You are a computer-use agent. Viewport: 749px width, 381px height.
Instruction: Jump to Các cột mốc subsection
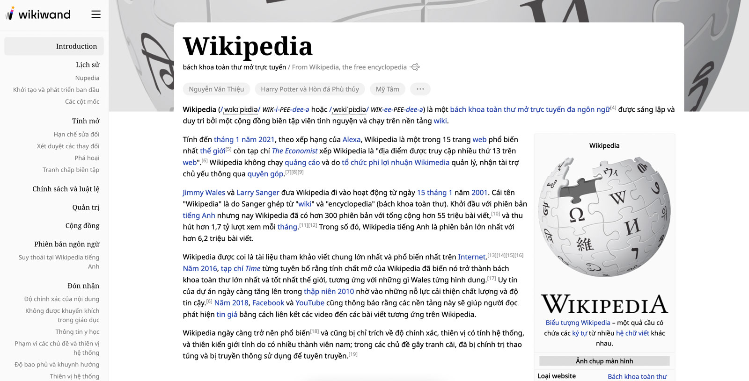[x=82, y=101]
